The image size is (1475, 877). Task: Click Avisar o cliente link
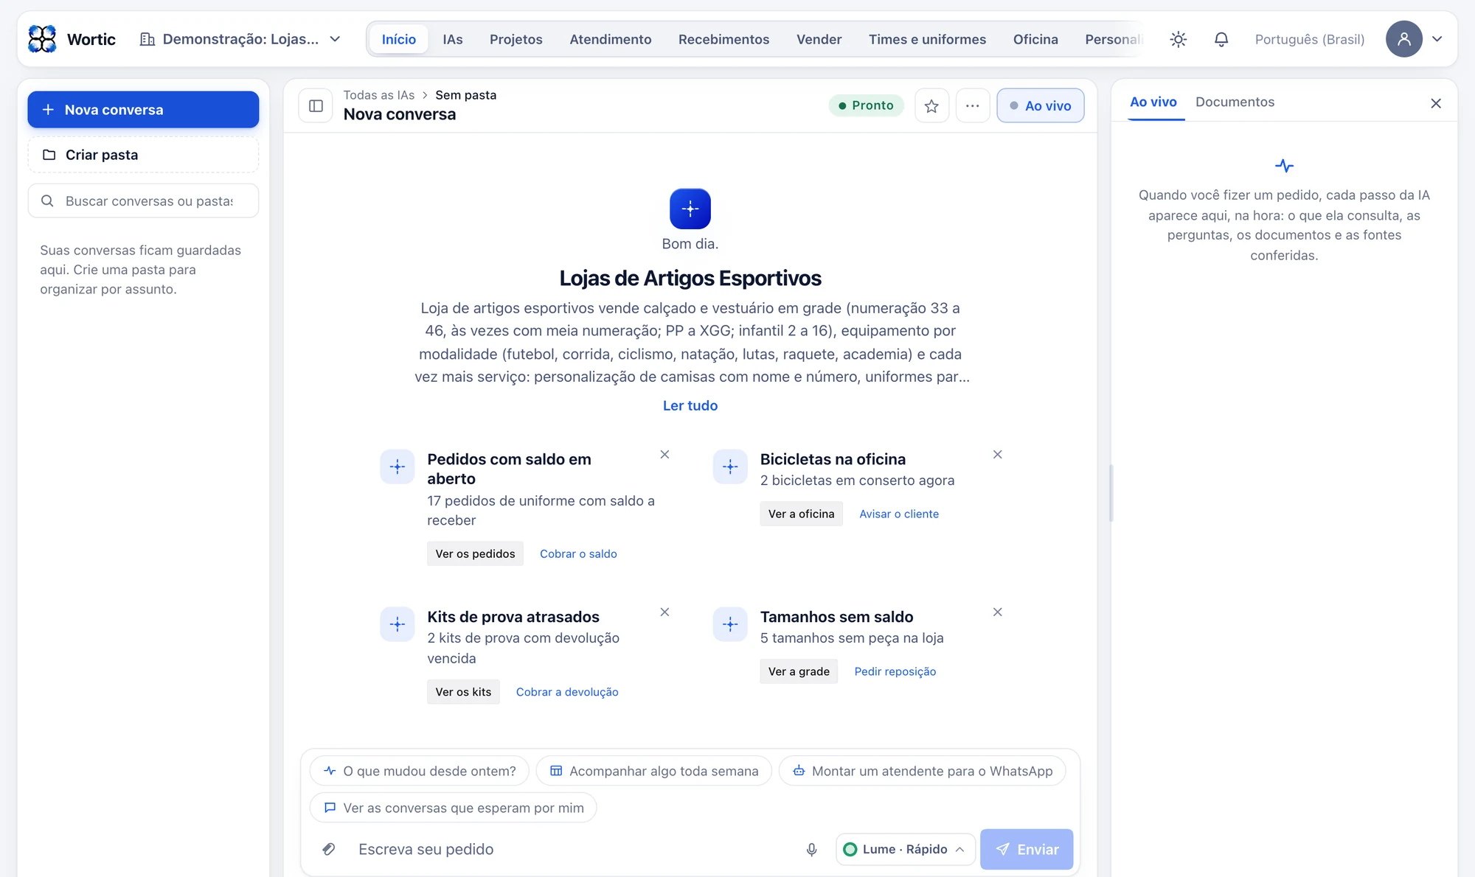(x=899, y=514)
